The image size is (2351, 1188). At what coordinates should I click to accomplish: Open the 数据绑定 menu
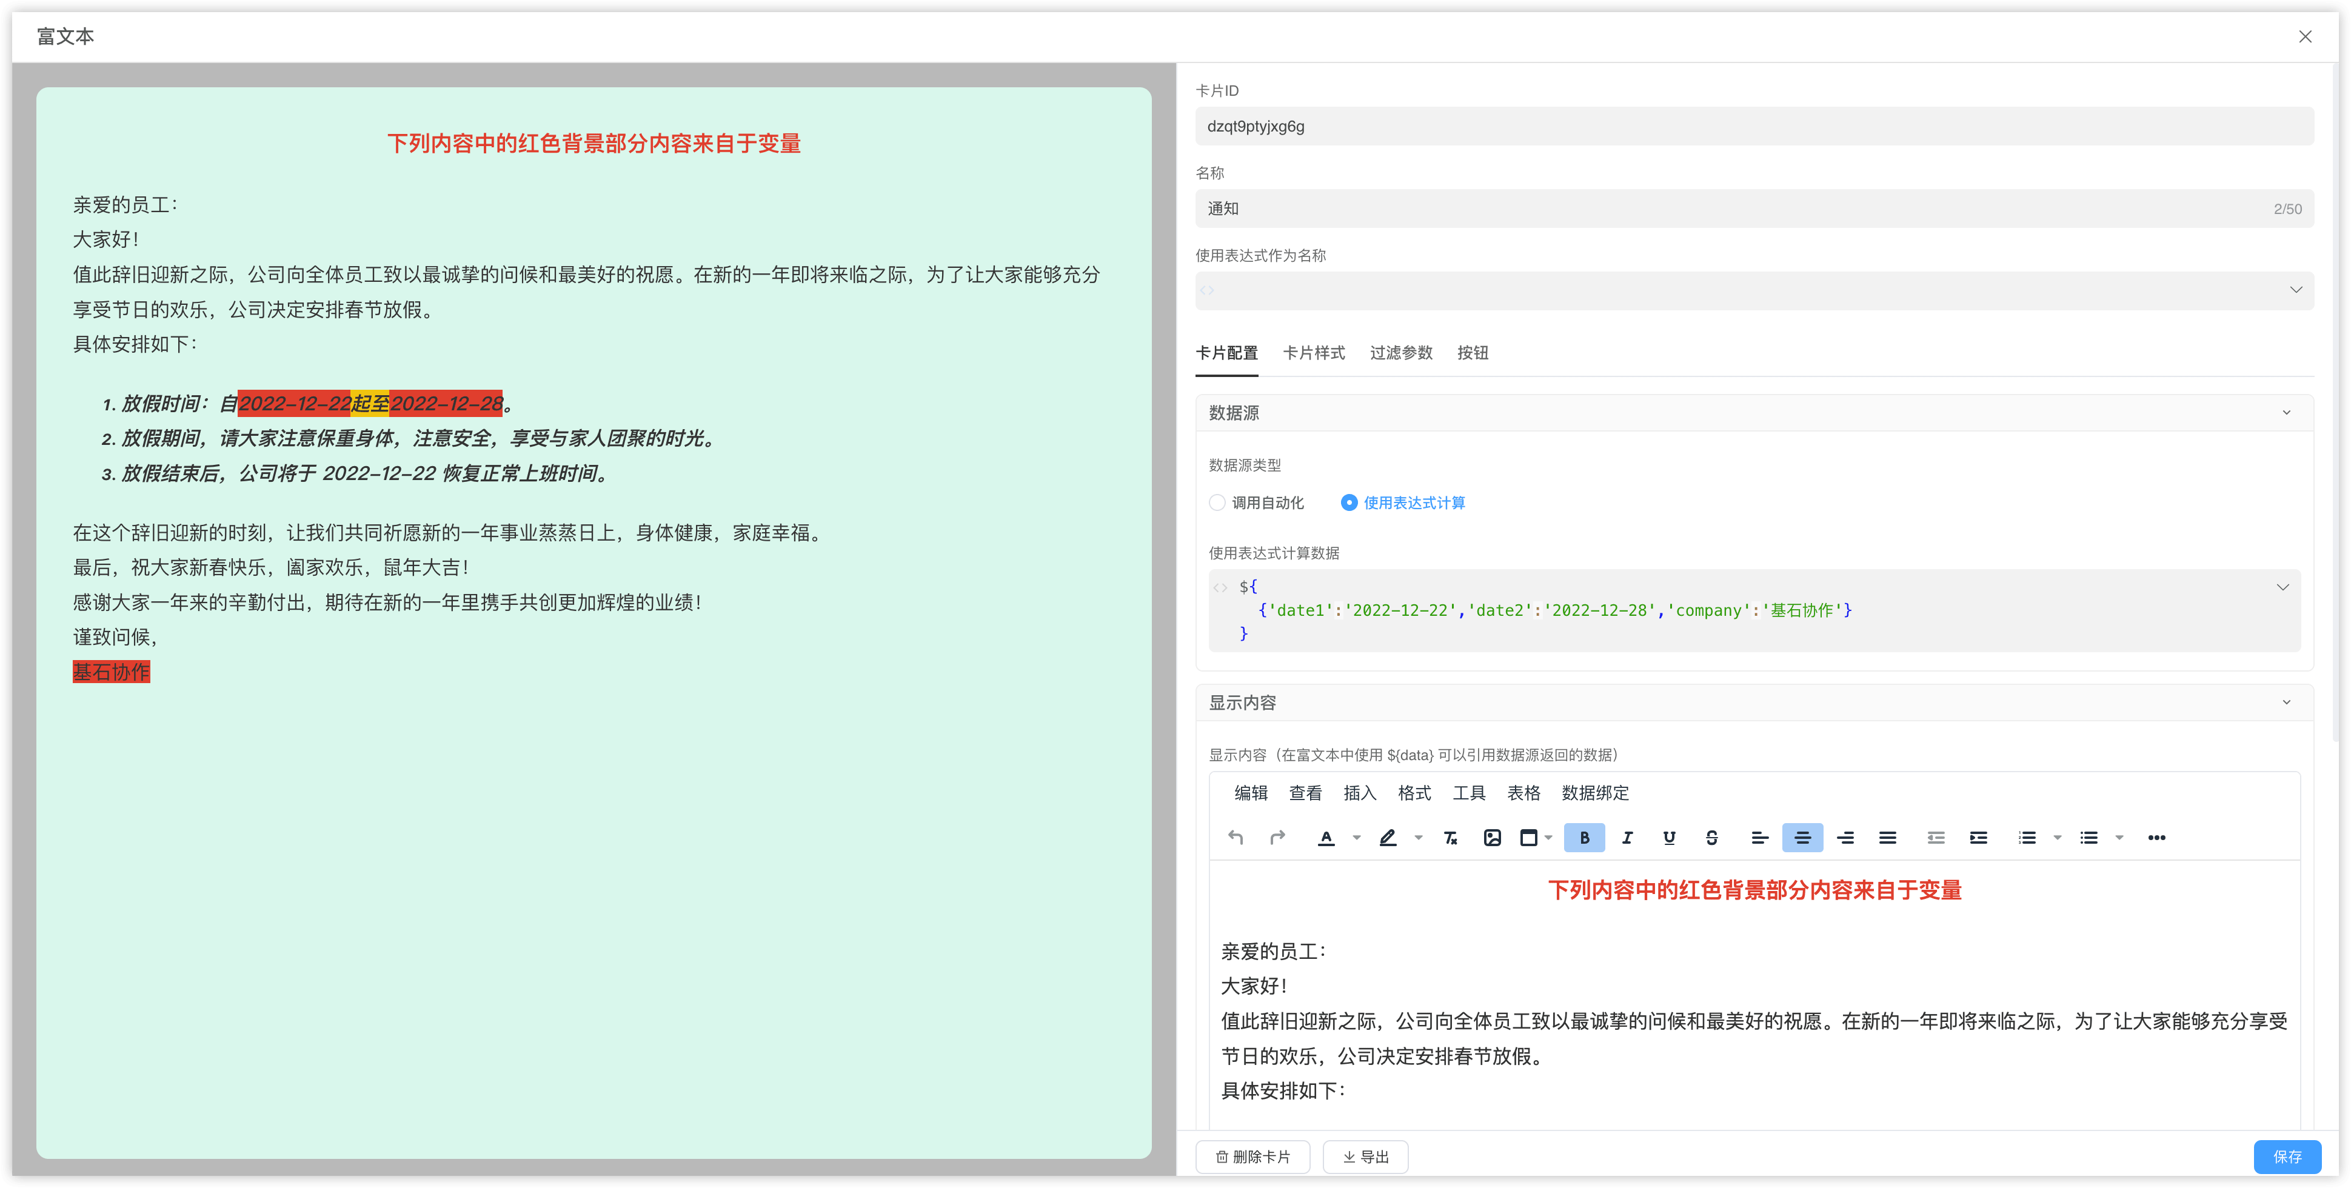(1594, 793)
